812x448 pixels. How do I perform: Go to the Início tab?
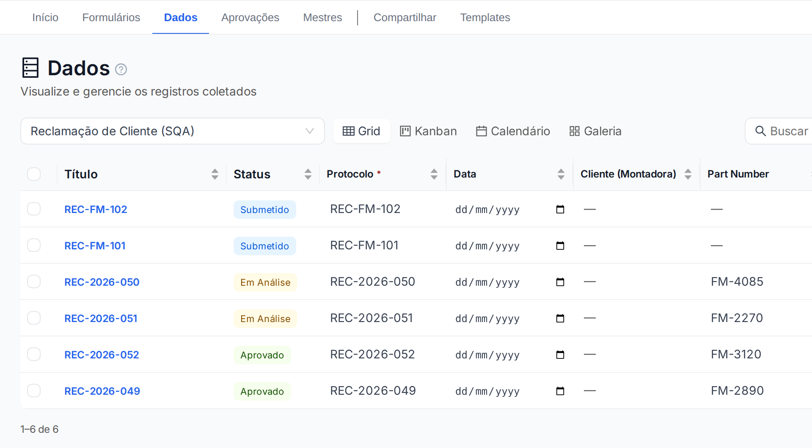[x=45, y=17]
